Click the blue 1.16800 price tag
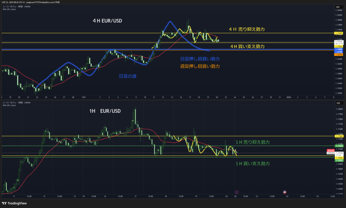 click(x=339, y=49)
